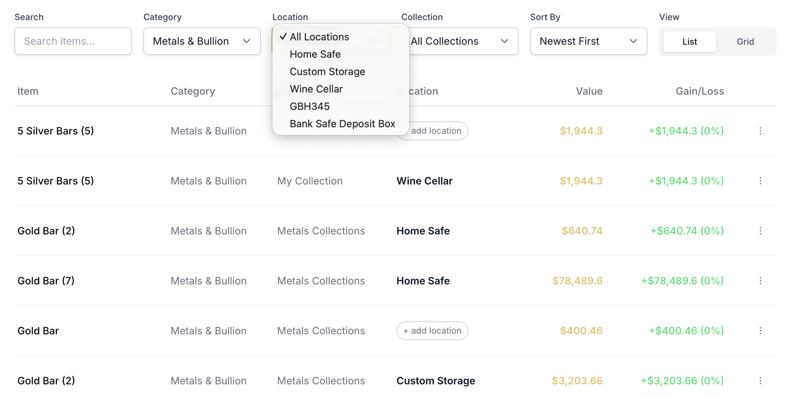Image resolution: width=785 pixels, height=398 pixels.
Task: Select GBH345 location option
Action: pos(309,106)
